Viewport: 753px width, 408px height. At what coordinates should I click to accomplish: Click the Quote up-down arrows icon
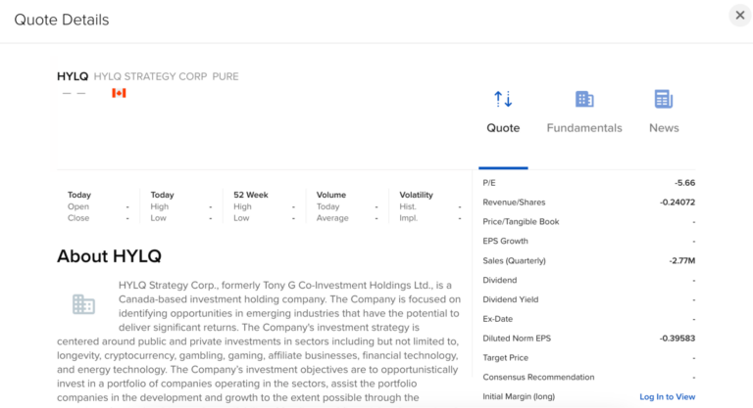pos(503,99)
